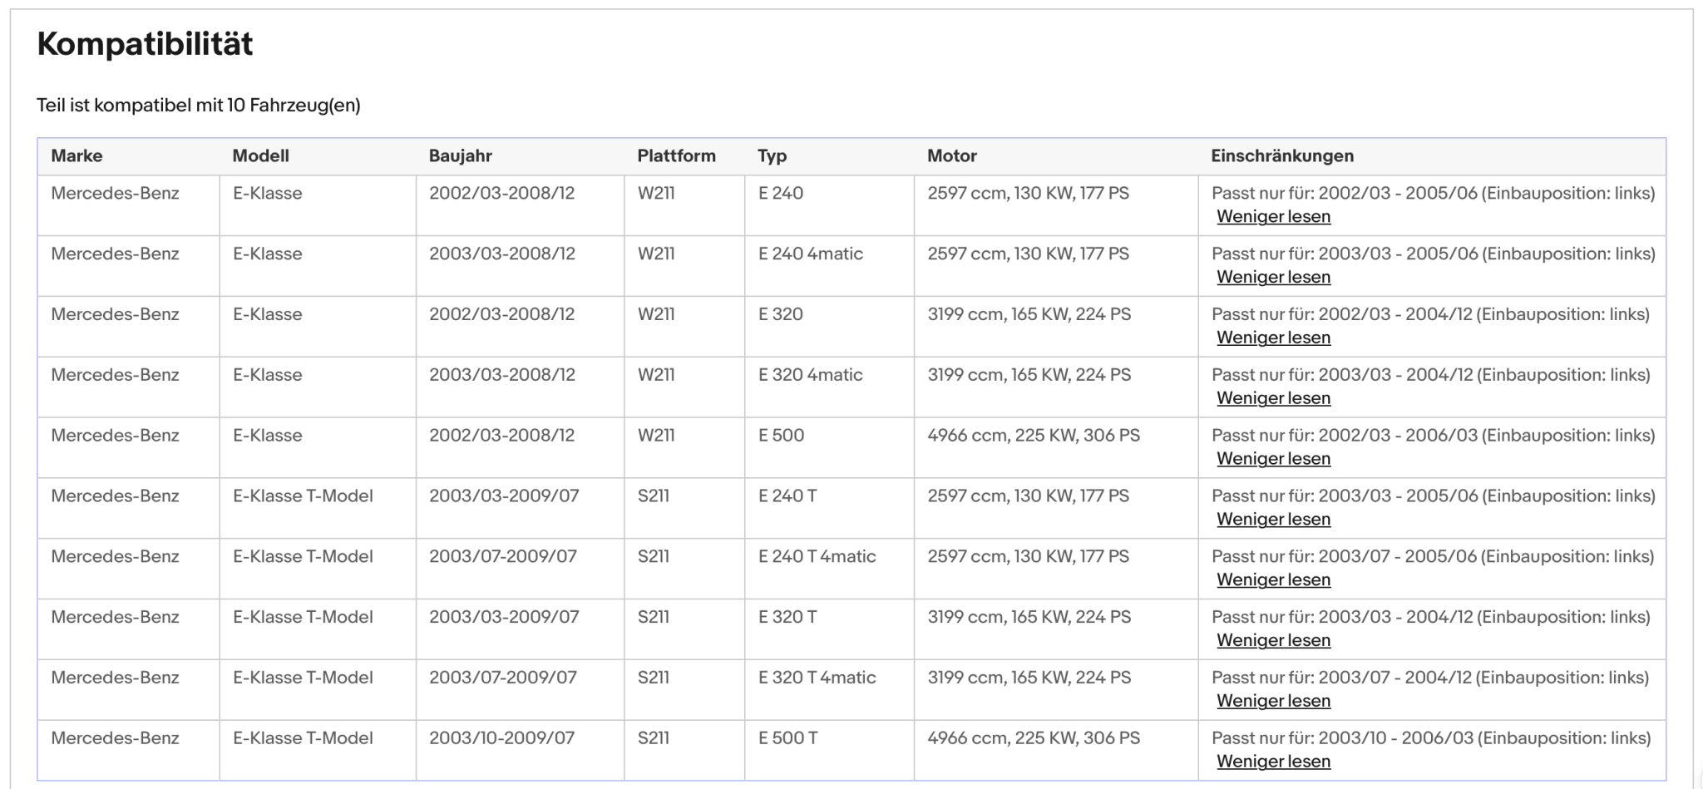Click Modell "E-Klasse T-Model" in the E 500 T row

[x=303, y=738]
